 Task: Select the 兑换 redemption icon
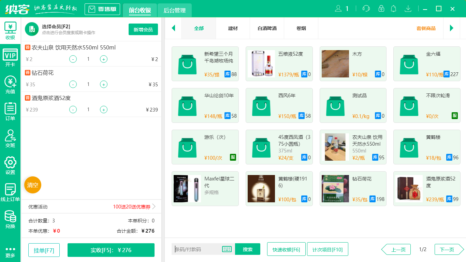click(x=10, y=219)
